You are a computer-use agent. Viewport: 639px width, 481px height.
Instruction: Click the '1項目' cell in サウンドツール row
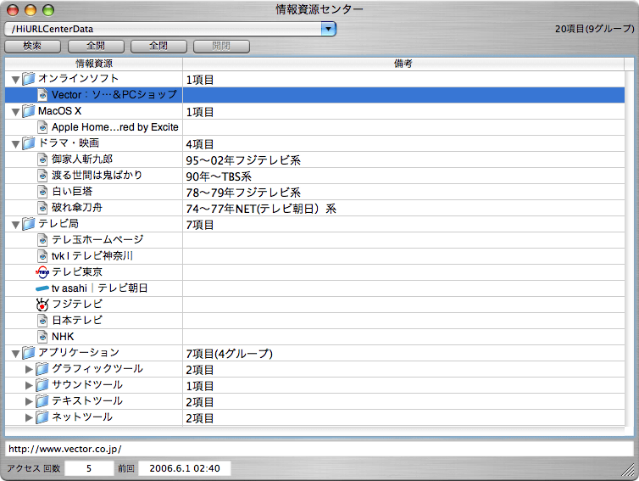[x=403, y=385]
